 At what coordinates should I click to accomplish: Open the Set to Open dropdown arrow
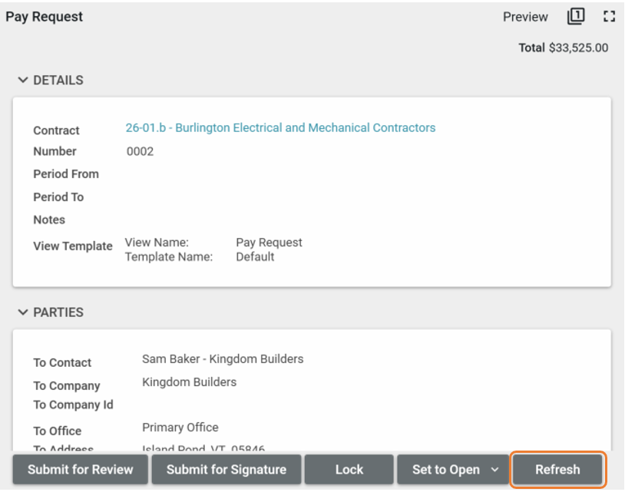tap(494, 470)
